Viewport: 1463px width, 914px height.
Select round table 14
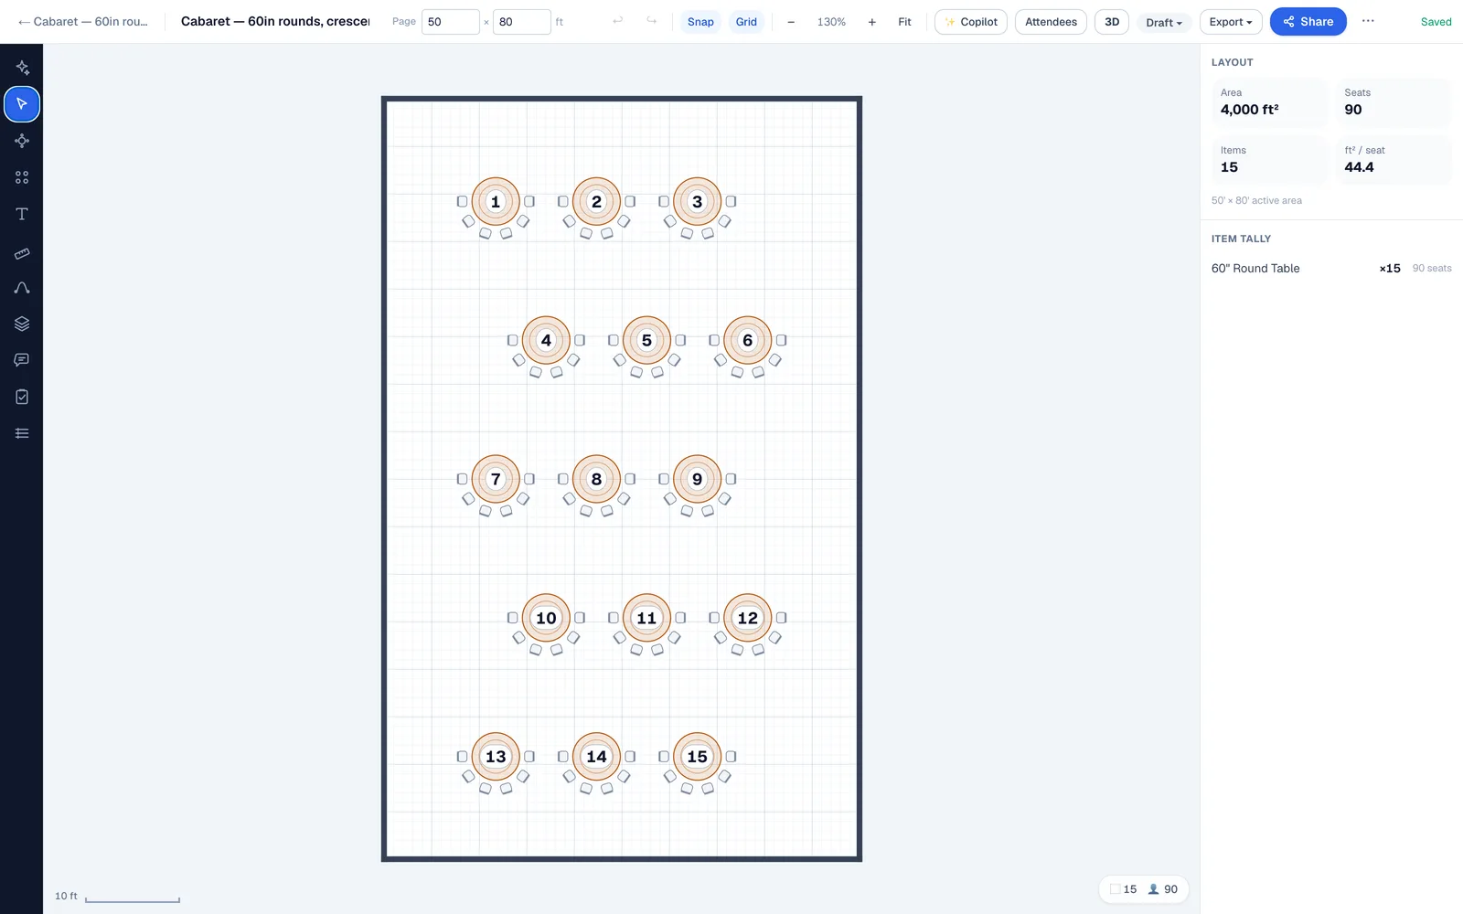click(596, 757)
